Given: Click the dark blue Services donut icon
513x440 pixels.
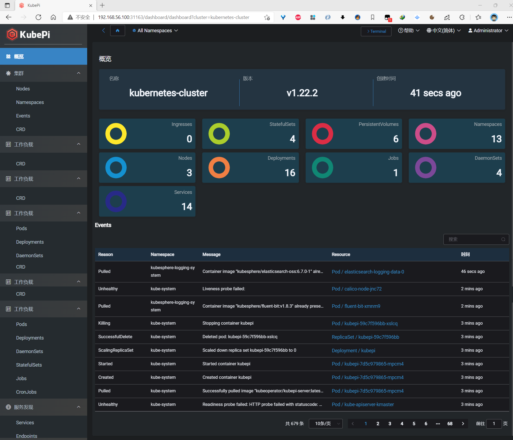Looking at the screenshot, I should click(x=116, y=201).
